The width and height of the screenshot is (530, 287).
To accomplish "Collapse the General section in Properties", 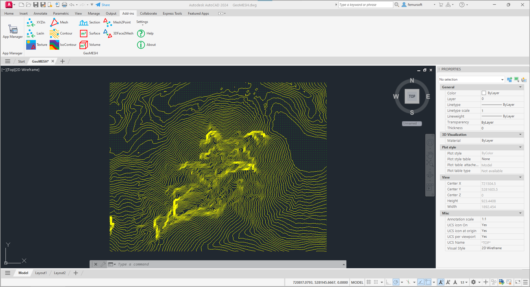I will (520, 87).
